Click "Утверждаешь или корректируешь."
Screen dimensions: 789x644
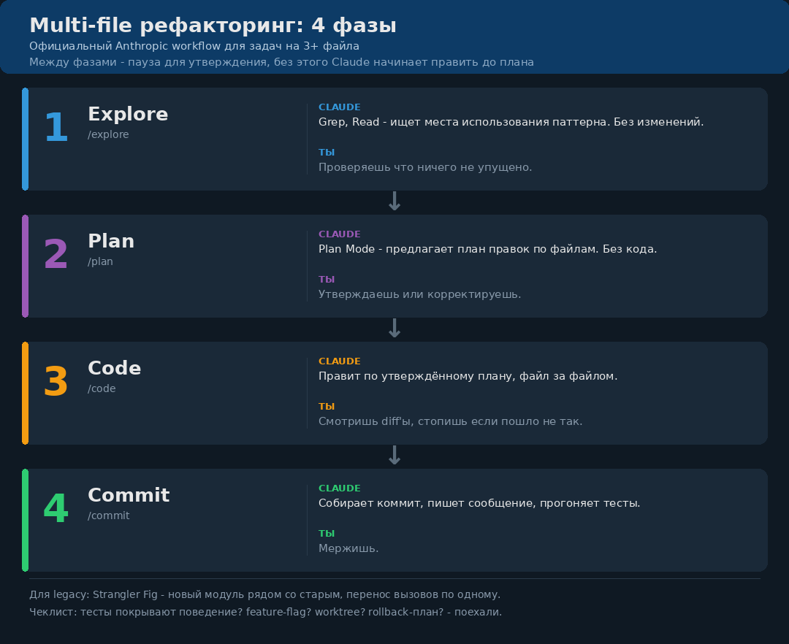point(419,294)
